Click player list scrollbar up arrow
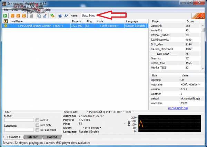 (x=203, y=26)
